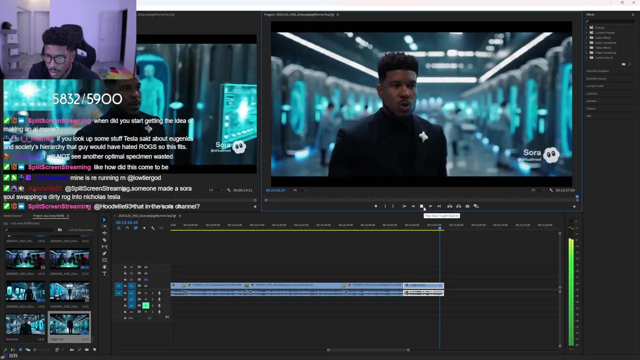Click the timeline playhead timecode 00:14:56:10
The width and height of the screenshot is (640, 360).
coord(127,222)
